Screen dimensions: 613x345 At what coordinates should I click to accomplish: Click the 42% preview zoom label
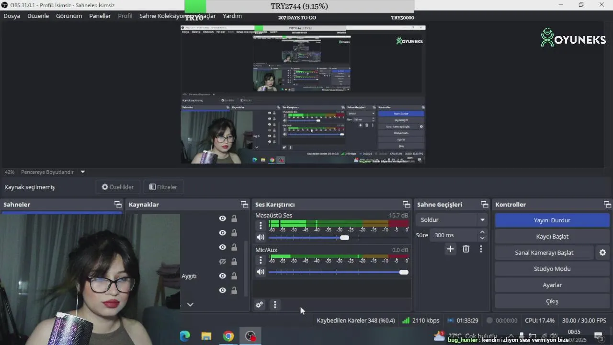pyautogui.click(x=10, y=172)
